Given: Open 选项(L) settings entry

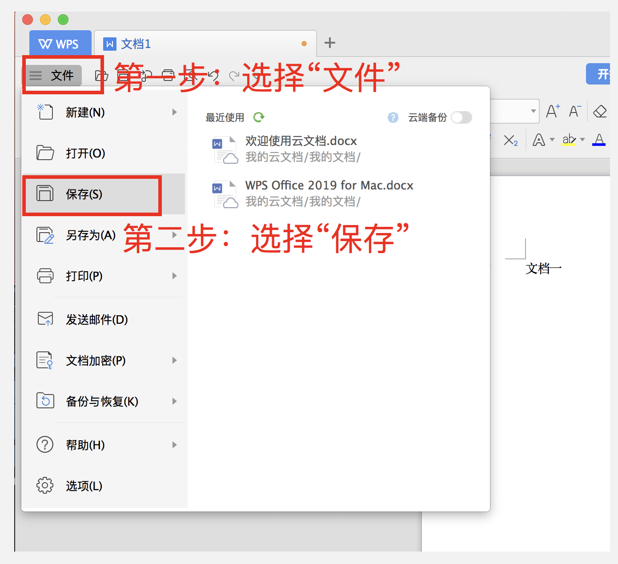Looking at the screenshot, I should point(104,486).
